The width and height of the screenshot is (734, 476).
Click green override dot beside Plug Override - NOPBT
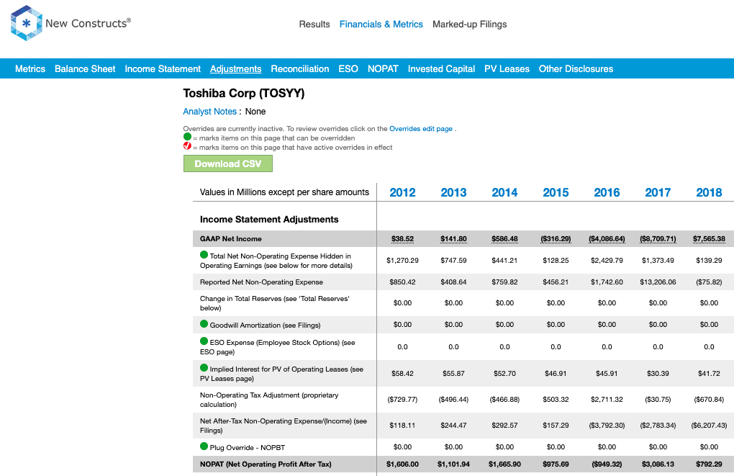tap(204, 446)
